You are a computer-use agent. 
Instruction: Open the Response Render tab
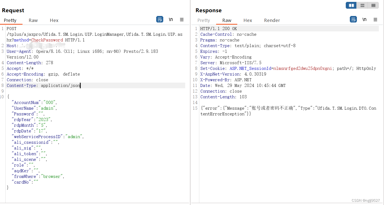pyautogui.click(x=272, y=20)
